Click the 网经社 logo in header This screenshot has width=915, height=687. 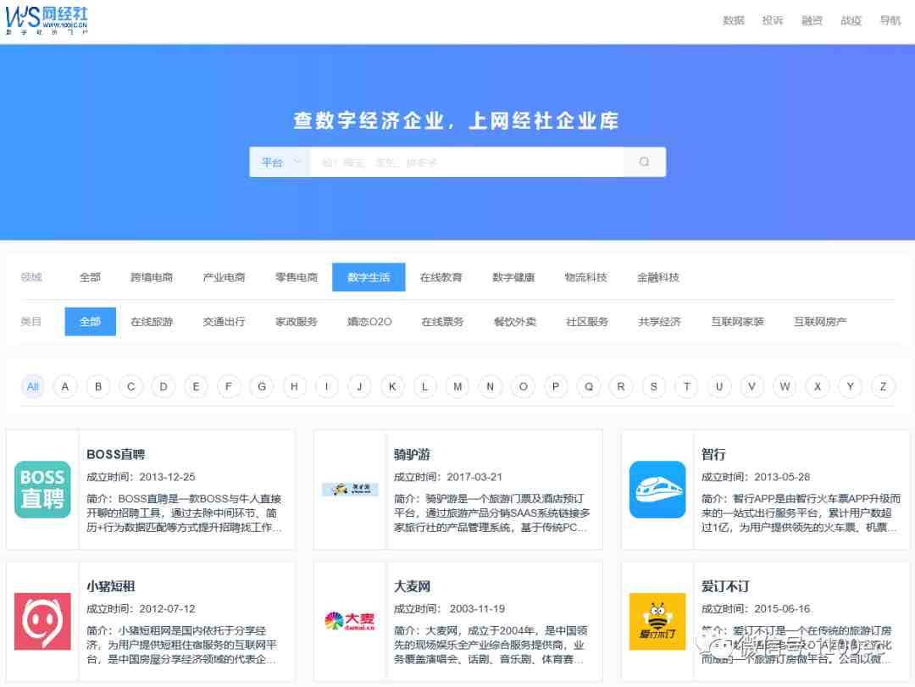pos(47,20)
